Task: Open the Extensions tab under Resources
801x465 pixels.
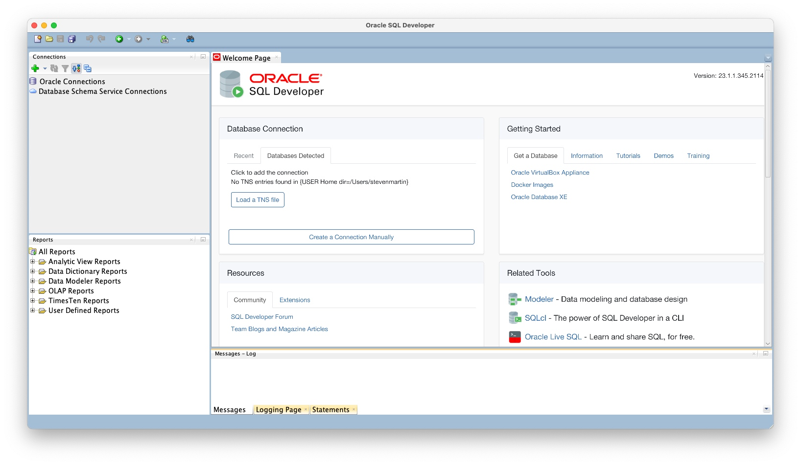Action: (294, 300)
